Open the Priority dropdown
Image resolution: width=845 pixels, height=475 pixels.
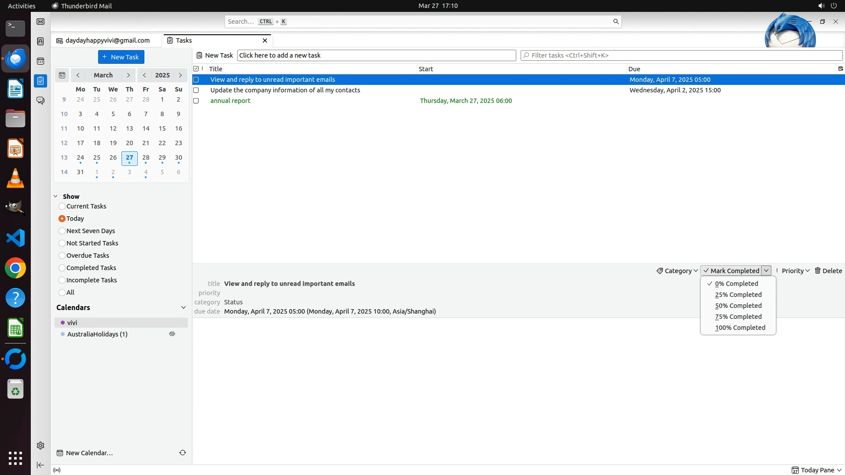click(x=796, y=271)
